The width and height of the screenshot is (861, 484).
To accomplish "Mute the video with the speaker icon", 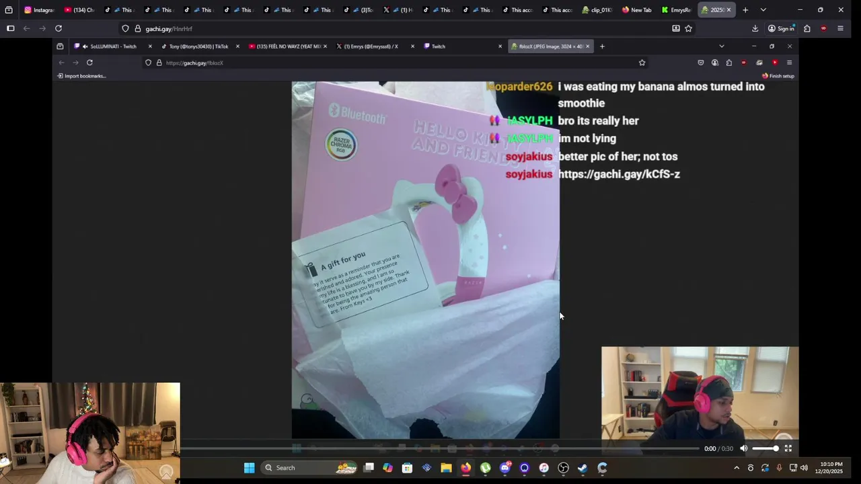I will [744, 448].
